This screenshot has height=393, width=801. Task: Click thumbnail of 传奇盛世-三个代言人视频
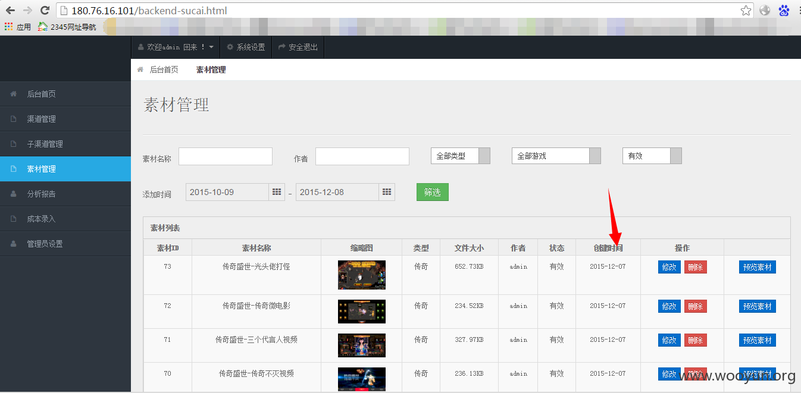coord(362,345)
